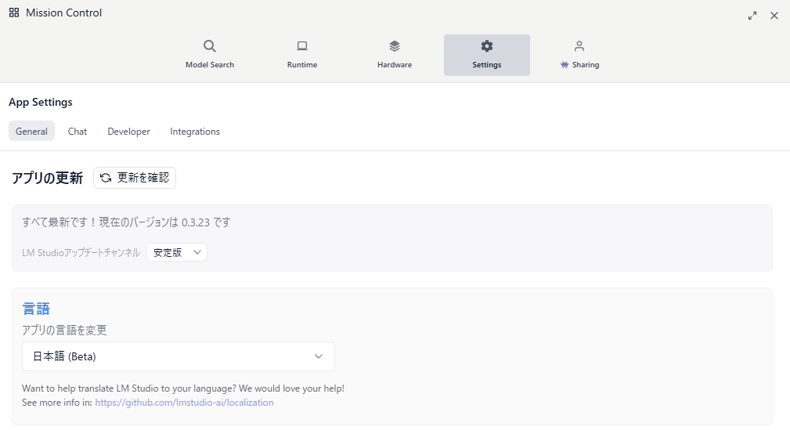Open the Model Search section
Image resolution: width=790 pixels, height=430 pixels.
(210, 55)
